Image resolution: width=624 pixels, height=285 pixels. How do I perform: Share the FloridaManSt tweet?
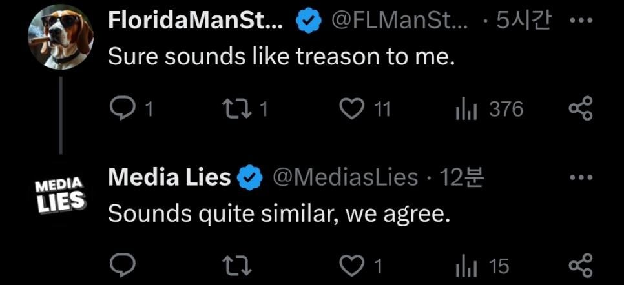(x=579, y=110)
